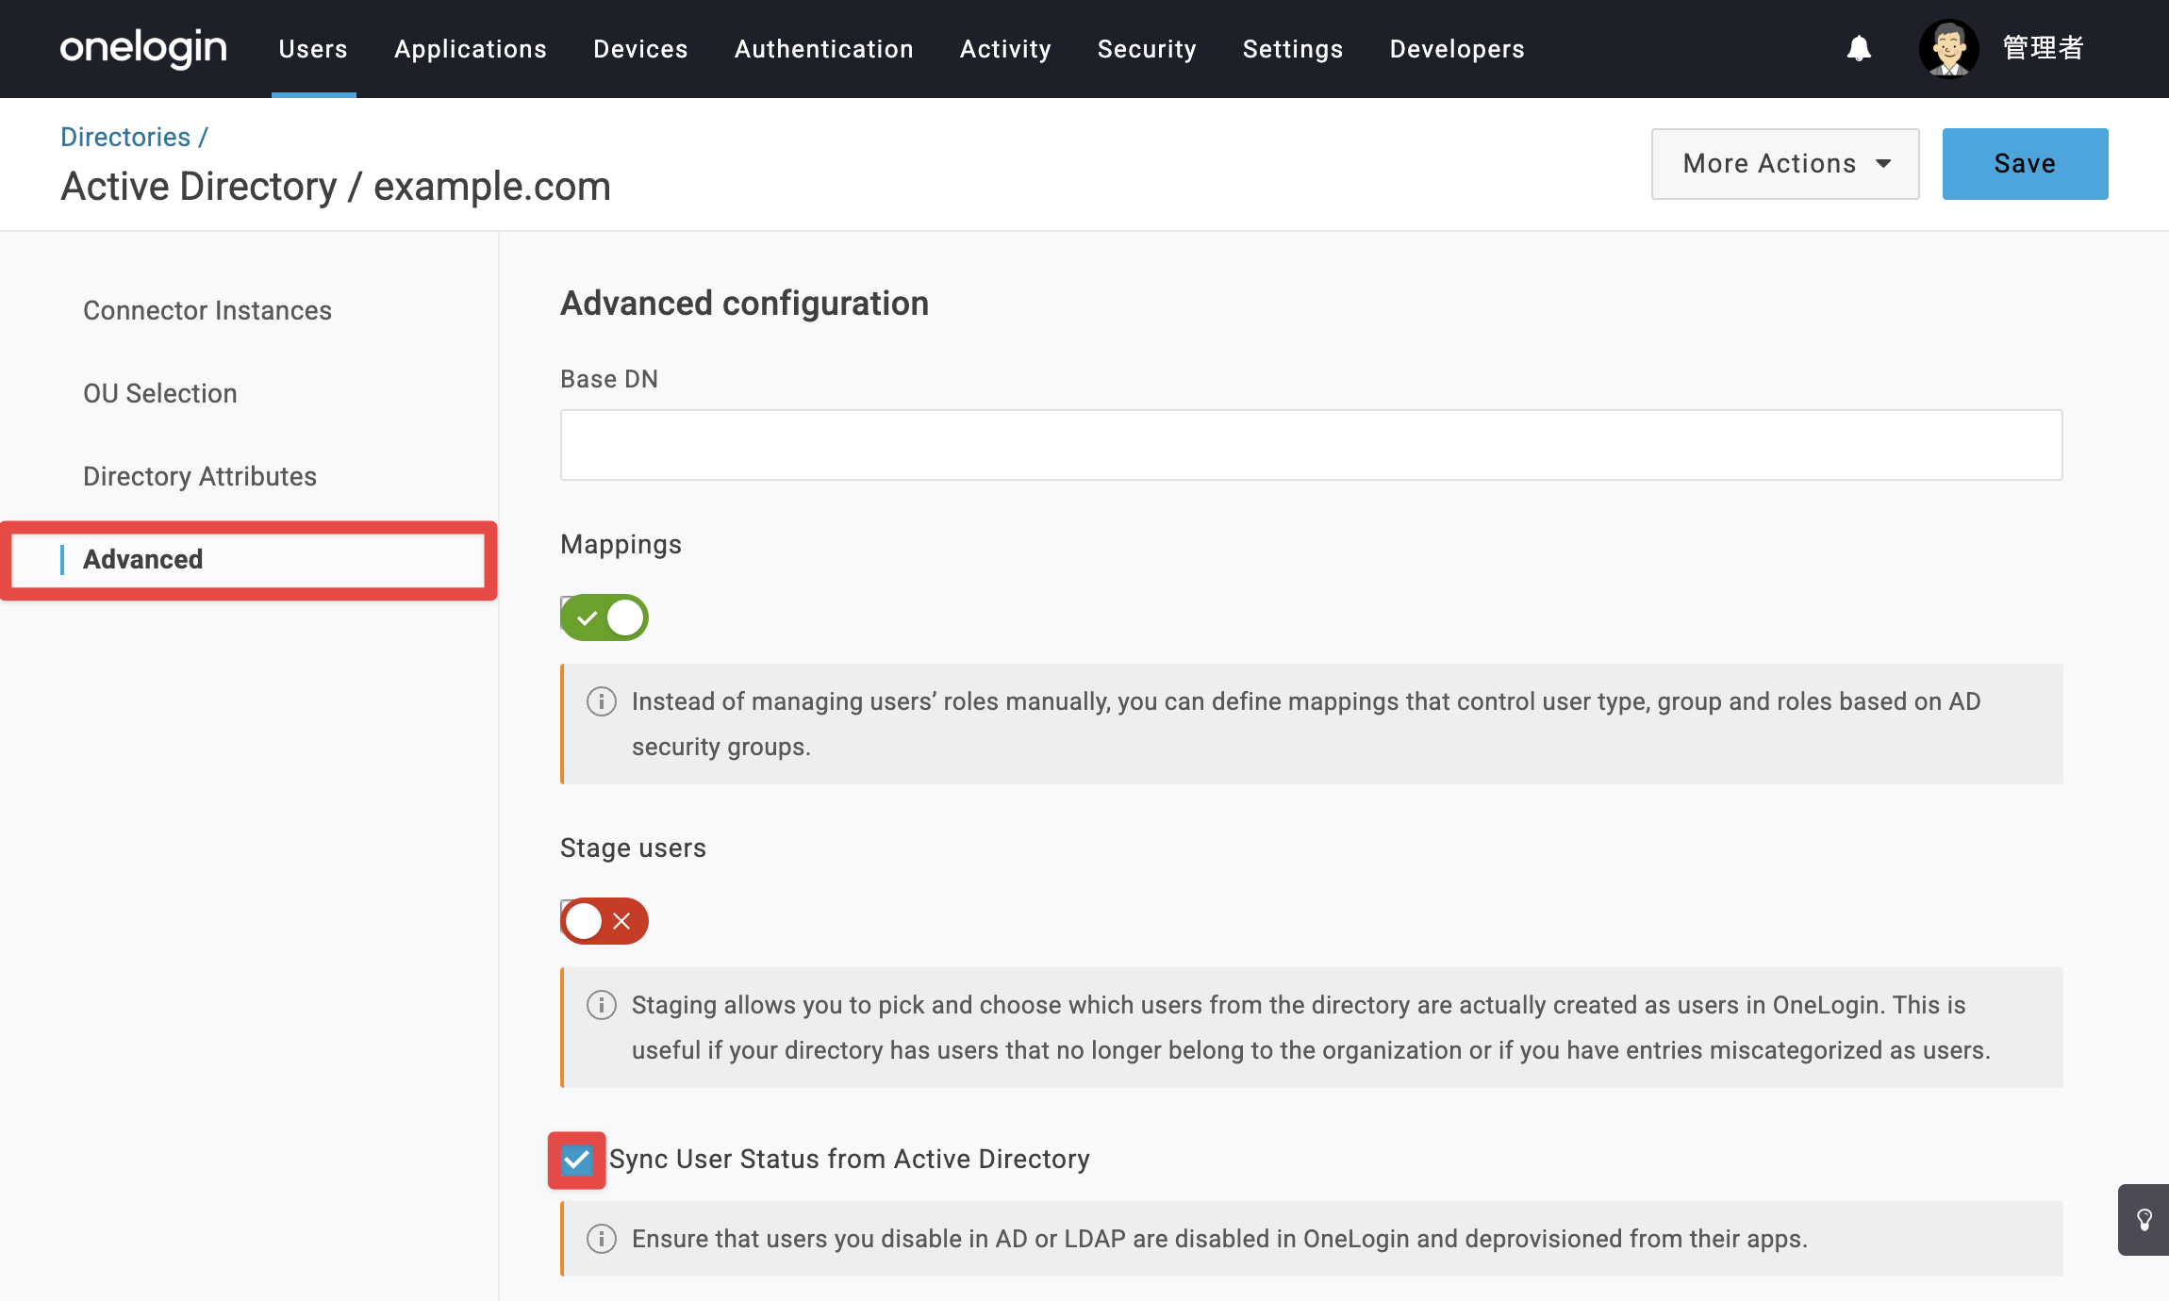The height and width of the screenshot is (1301, 2169).
Task: Open the Applications menu
Action: [471, 49]
